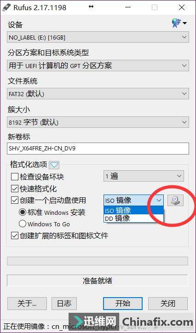Click the disc drive image select icon

click(175, 200)
